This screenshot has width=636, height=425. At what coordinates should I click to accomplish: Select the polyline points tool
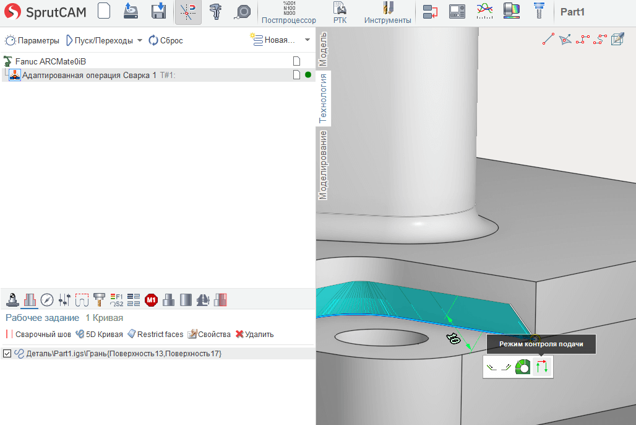(x=583, y=39)
